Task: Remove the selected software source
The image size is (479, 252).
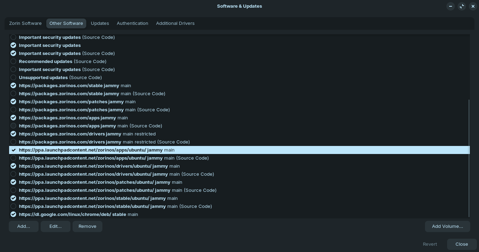Action: click(87, 226)
